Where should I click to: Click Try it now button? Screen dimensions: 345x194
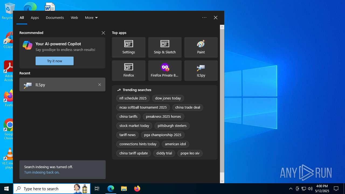54,61
